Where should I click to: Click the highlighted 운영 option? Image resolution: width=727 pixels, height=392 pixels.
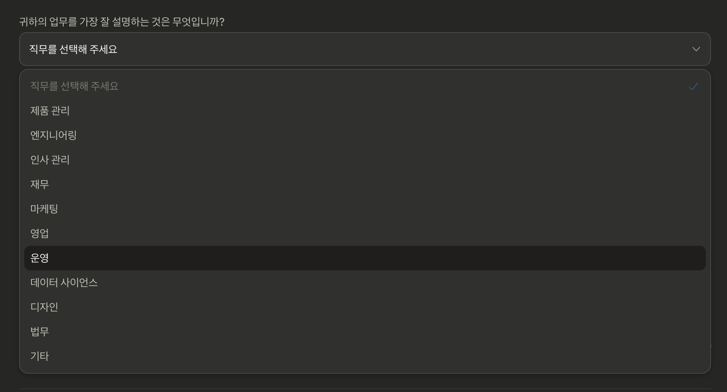(x=364, y=258)
